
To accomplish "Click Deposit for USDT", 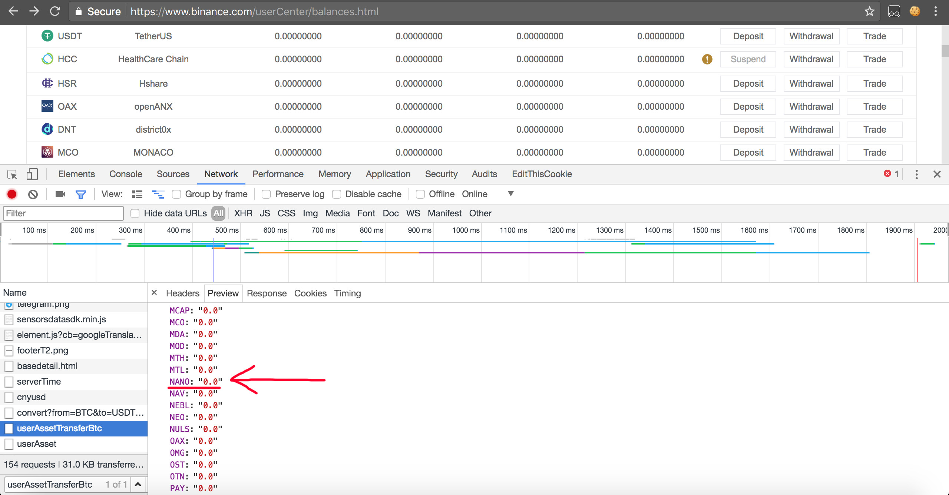I will click(x=748, y=36).
